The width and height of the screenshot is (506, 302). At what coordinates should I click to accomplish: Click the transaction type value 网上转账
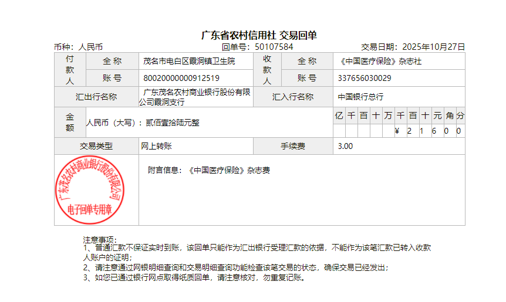coord(156,146)
